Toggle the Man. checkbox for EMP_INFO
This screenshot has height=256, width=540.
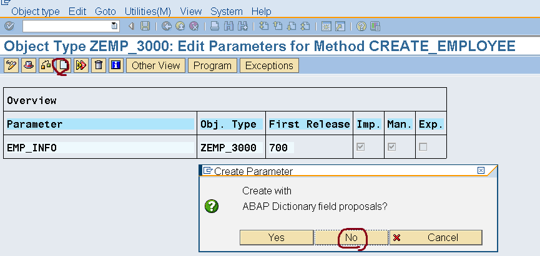(x=391, y=147)
